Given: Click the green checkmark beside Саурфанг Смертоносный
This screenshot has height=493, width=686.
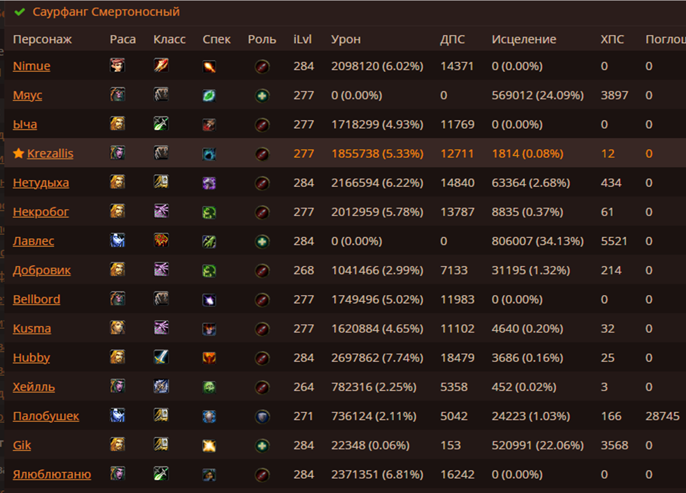Looking at the screenshot, I should 20,12.
